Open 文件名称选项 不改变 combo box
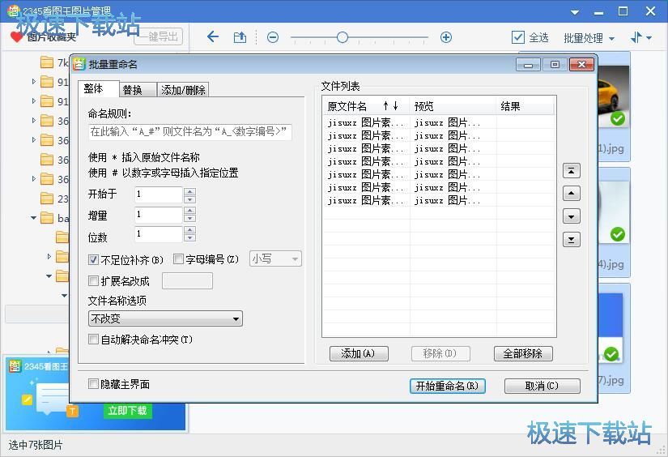Viewport: 668px width, 457px height. 165,318
